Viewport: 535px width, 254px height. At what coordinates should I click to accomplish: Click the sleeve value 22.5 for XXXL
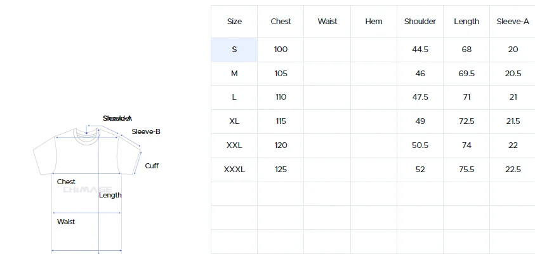pyautogui.click(x=513, y=170)
